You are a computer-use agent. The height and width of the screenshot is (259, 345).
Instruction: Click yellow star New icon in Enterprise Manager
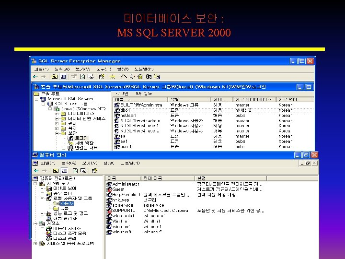(113, 77)
